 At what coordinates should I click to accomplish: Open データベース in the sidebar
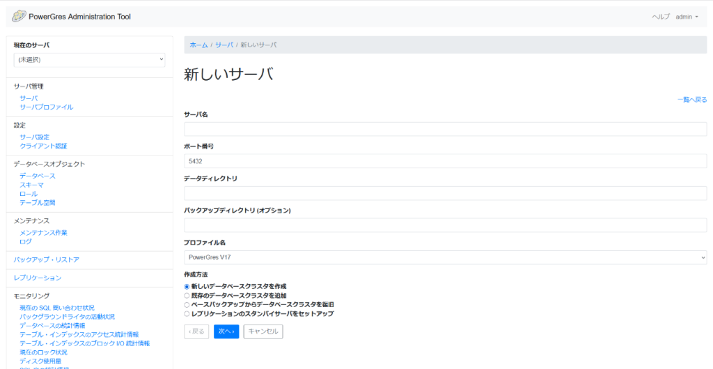pyautogui.click(x=38, y=176)
